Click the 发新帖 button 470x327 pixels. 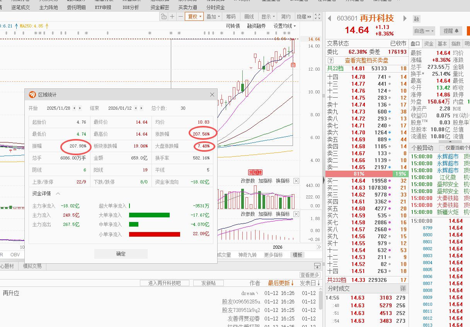(x=208, y=283)
